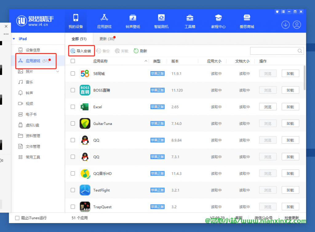Screen dimensions: 315x232
Task: Click the GuitarTuna app icon
Action: [85, 123]
